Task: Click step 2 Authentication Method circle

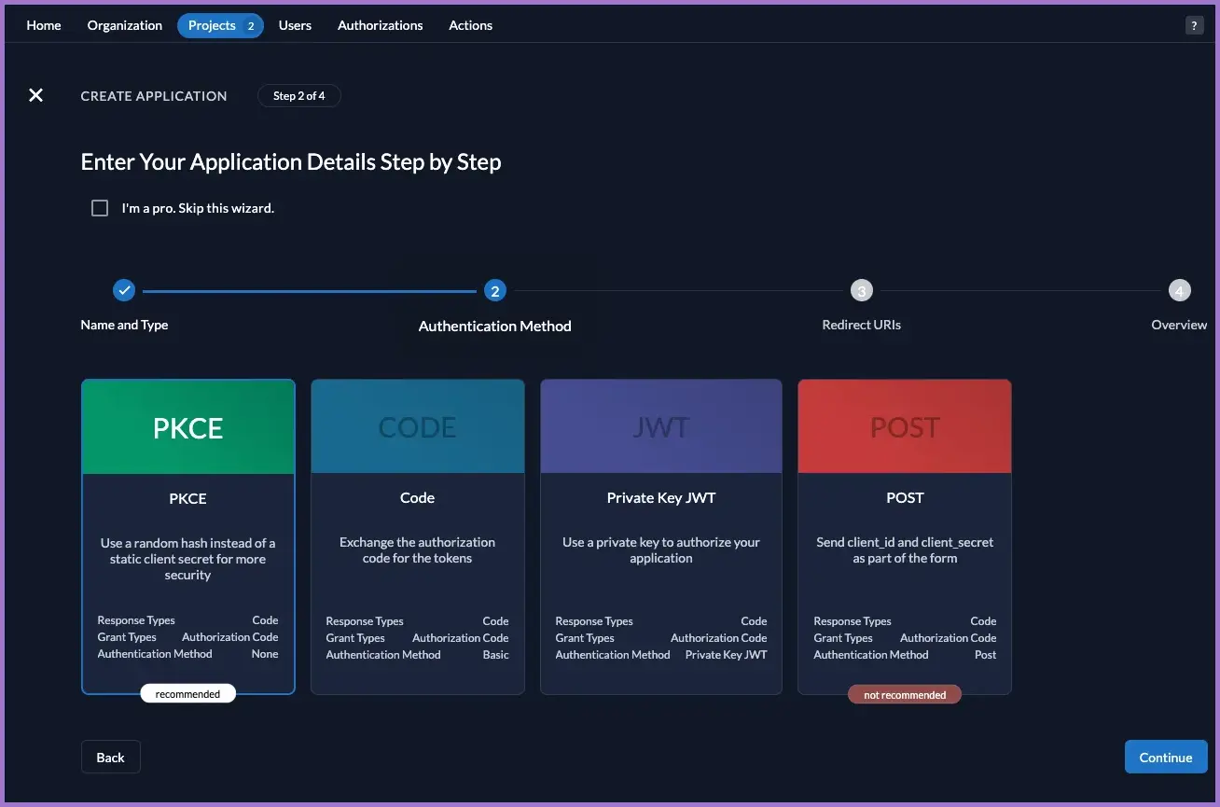Action: tap(494, 291)
